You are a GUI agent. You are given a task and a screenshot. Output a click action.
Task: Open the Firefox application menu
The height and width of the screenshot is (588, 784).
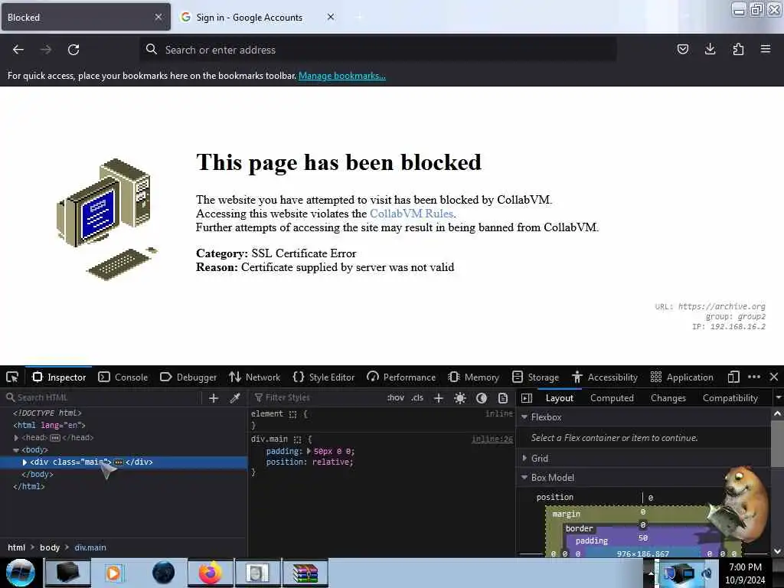coord(765,49)
